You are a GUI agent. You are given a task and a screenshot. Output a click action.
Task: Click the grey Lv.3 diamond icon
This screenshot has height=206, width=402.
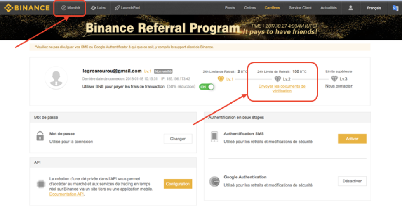pos(334,78)
